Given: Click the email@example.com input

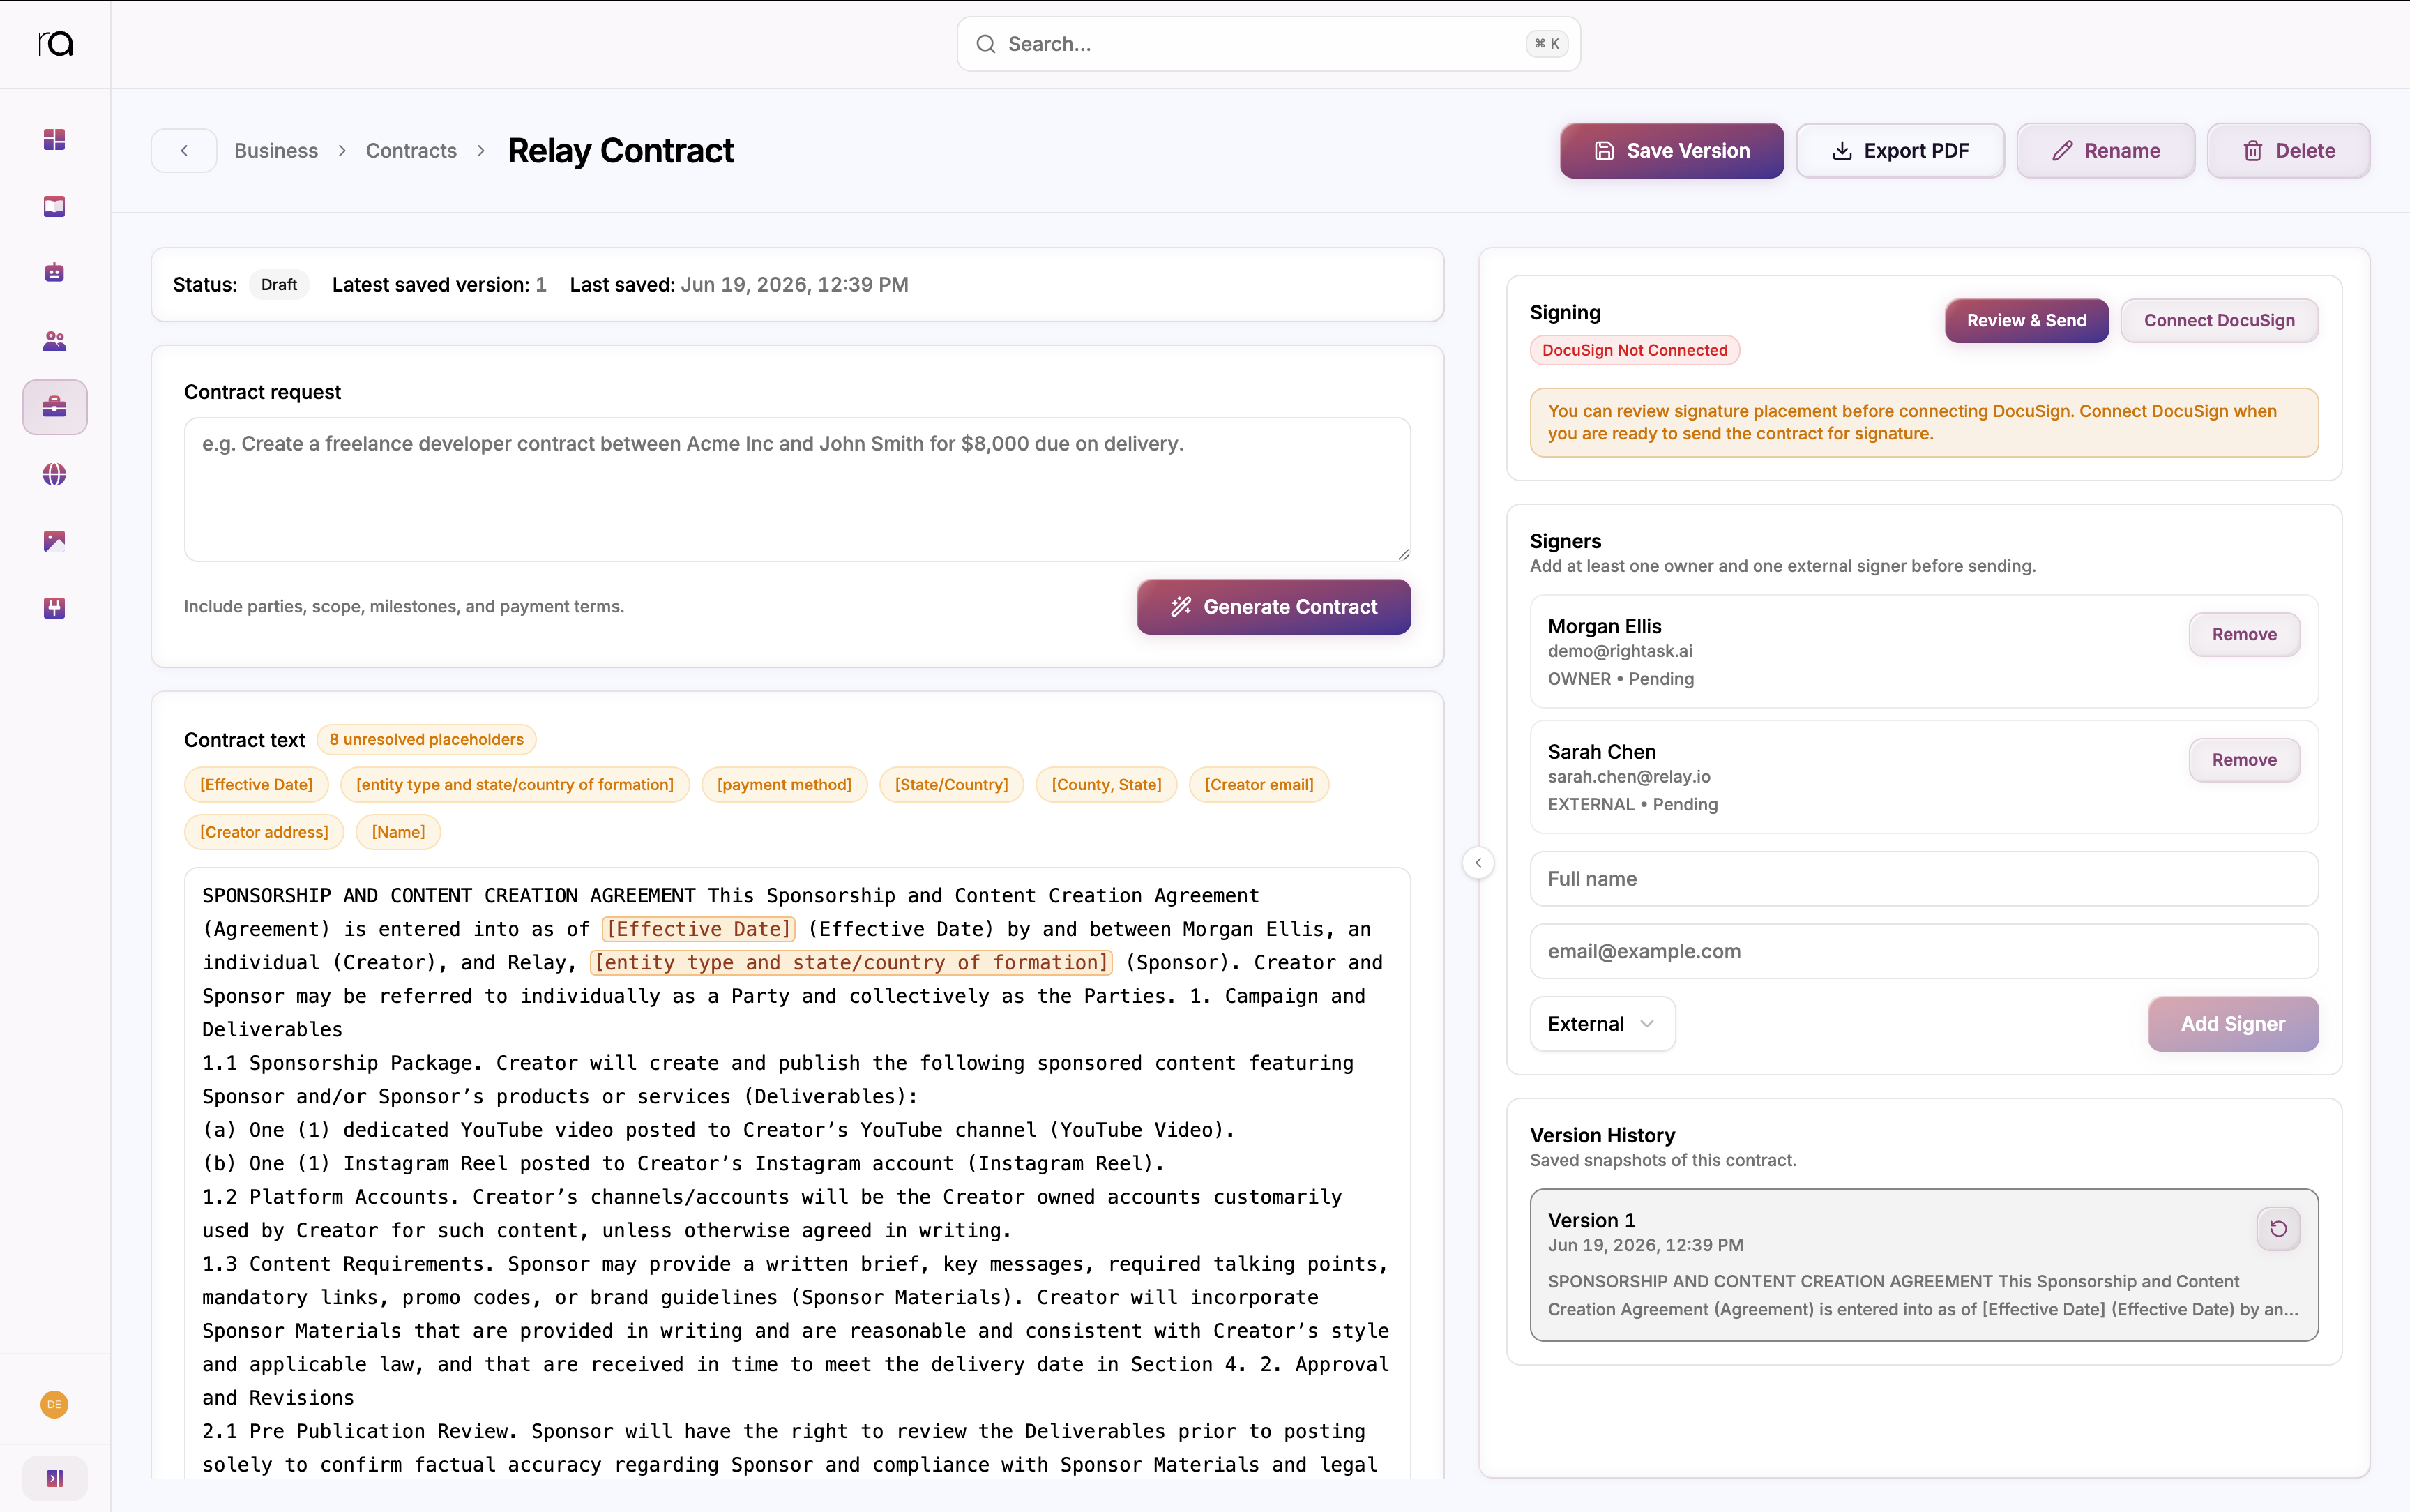Looking at the screenshot, I should (1923, 951).
